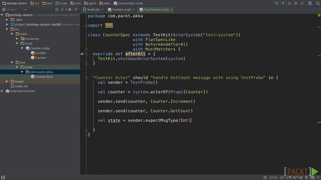Image resolution: width=321 pixels, height=180 pixels.
Task: Select the External Libraries row
Action: point(40,91)
